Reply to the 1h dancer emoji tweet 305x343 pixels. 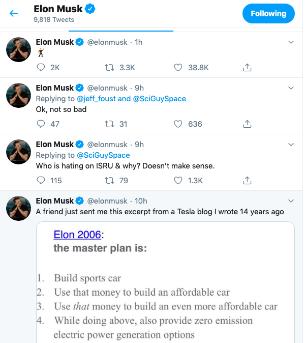point(42,67)
